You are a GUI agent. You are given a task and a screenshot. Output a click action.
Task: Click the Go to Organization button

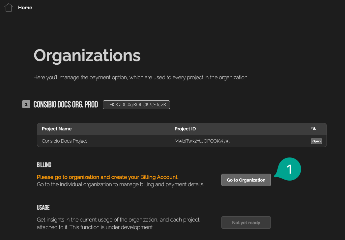(x=246, y=180)
